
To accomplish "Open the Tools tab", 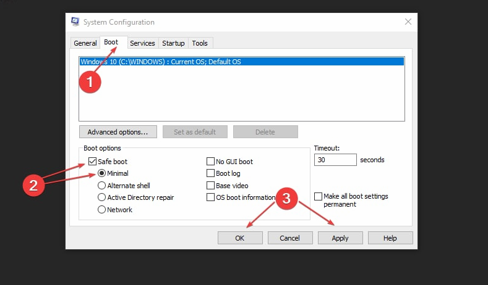I will [200, 43].
